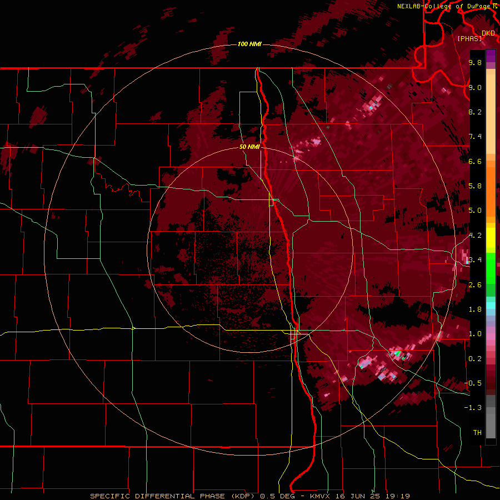Click the 5.0 legend value
The width and height of the screenshot is (500, 500).
point(475,211)
